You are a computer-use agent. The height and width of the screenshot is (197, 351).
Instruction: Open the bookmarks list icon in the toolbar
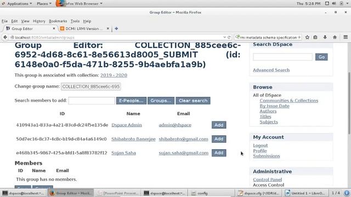315,37
